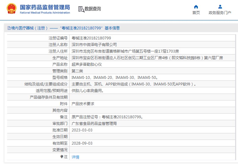238x164 pixels.
Task: Click the 其他内容 label
Action: point(60,110)
